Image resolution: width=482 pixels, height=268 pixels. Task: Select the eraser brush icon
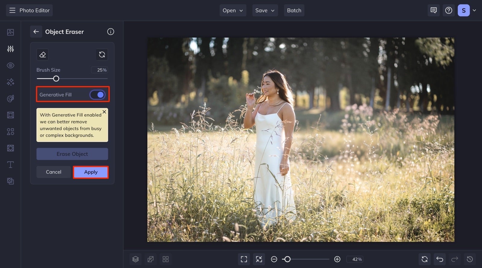tap(42, 54)
